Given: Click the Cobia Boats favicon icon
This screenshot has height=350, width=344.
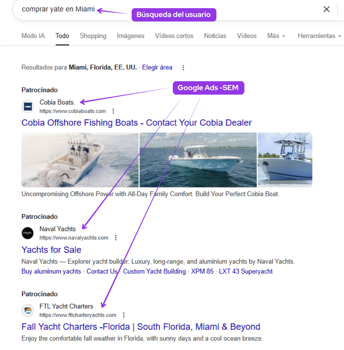Looking at the screenshot, I should pyautogui.click(x=28, y=106).
